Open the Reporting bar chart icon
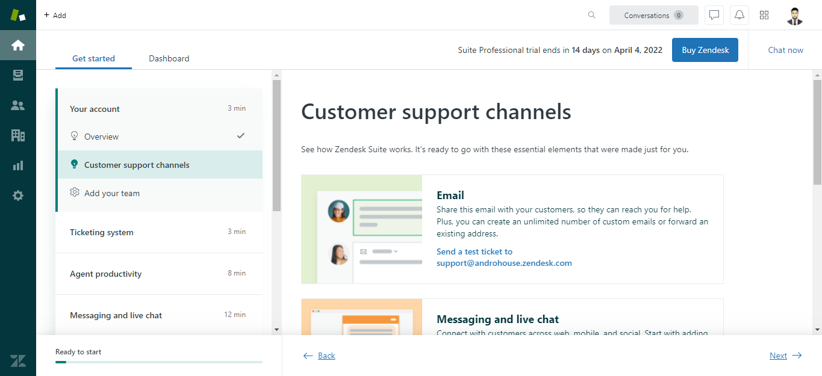Viewport: 822px width, 376px height. [x=18, y=165]
